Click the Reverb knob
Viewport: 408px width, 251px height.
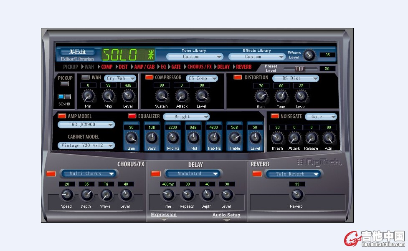click(297, 195)
